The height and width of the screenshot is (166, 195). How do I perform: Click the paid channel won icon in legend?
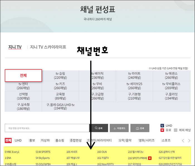162,130
